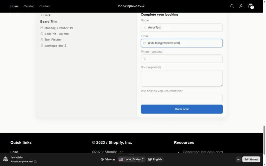266x166 pixels.
Task: Open the account login icon
Action: [x=241, y=6]
